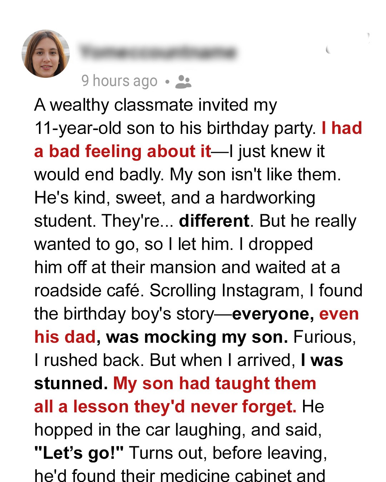Click red text "I had a bad feeling"
Image resolution: width=386 pixels, height=482 pixels.
(341, 128)
